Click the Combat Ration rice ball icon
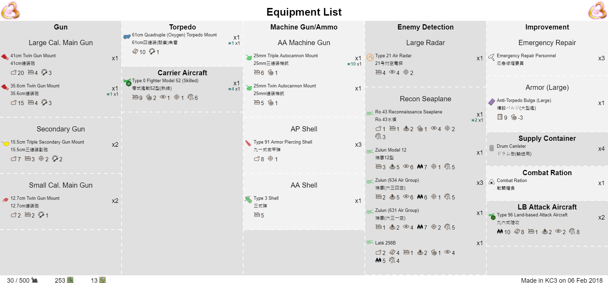The image size is (608, 283). tap(492, 182)
